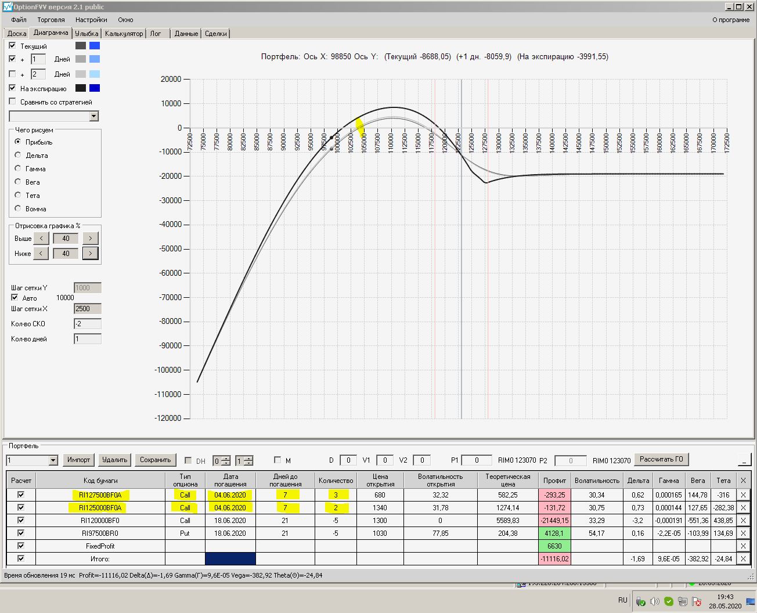This screenshot has height=613, width=757.
Task: Click the Шаг сетки X input field
Action: pos(87,309)
